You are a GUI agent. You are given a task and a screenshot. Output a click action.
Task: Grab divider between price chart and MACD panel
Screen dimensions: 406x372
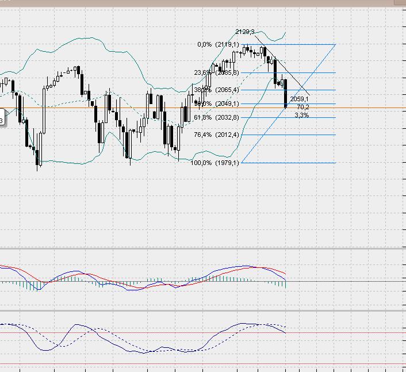tap(201, 249)
